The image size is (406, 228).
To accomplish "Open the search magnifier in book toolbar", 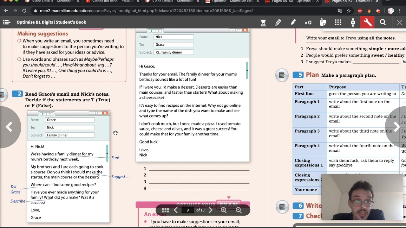I will [383, 22].
